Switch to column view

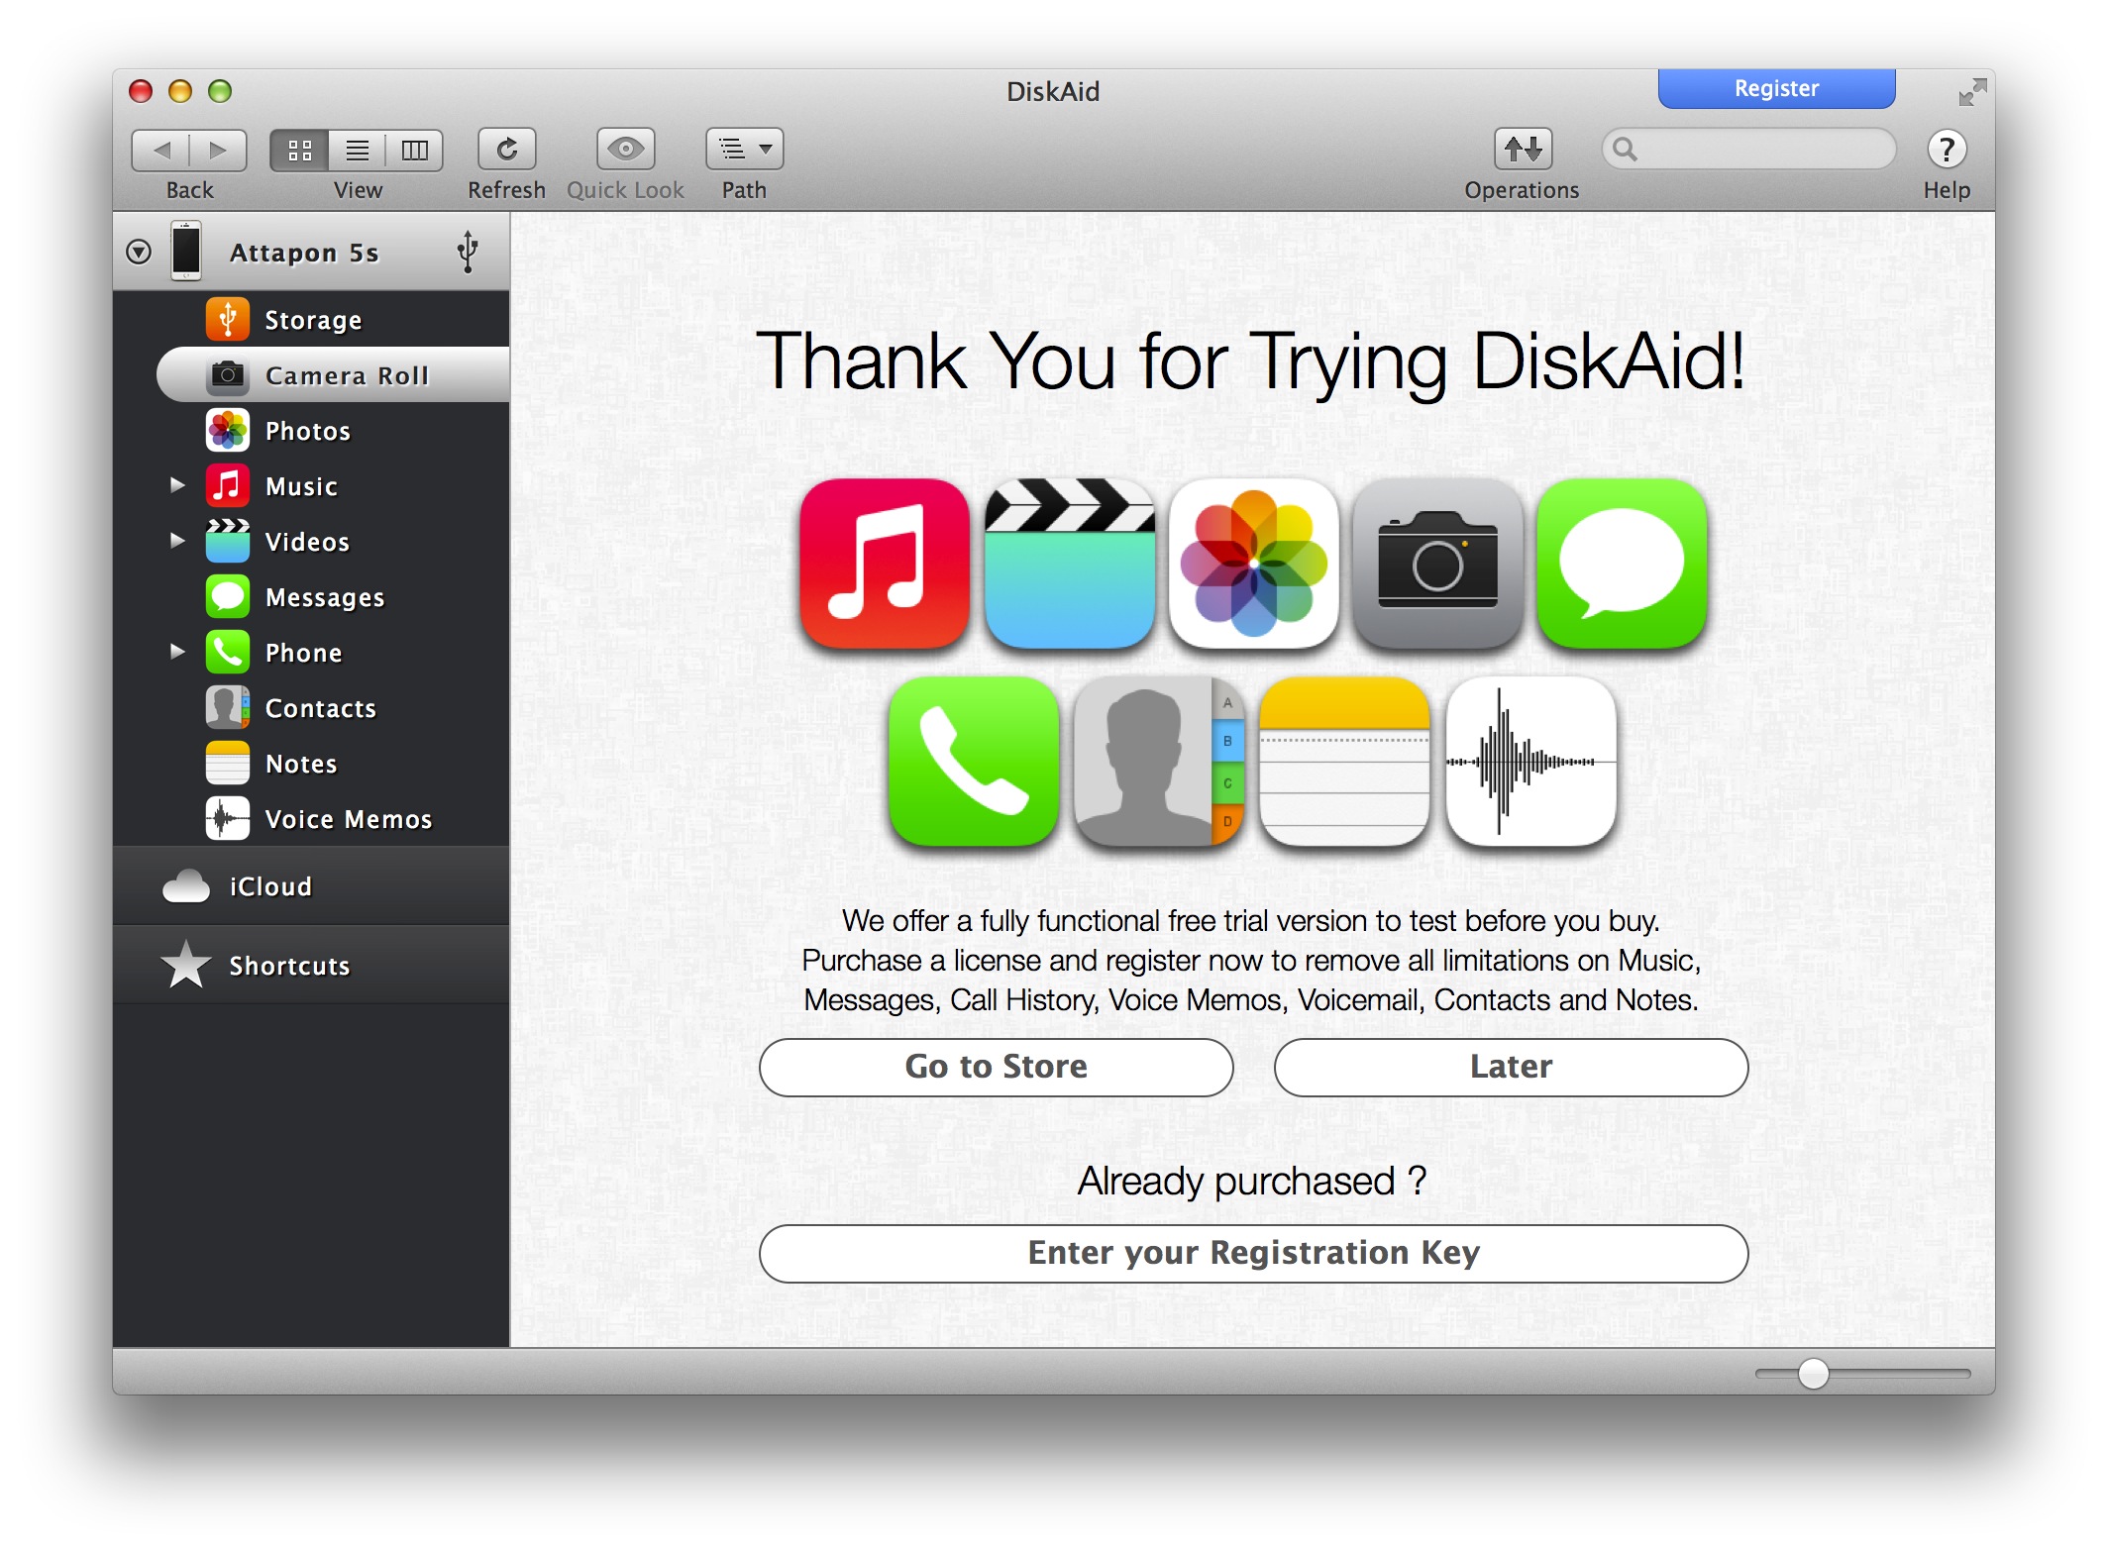[x=414, y=150]
